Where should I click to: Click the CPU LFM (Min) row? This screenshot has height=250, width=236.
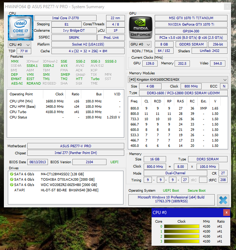[65, 101]
